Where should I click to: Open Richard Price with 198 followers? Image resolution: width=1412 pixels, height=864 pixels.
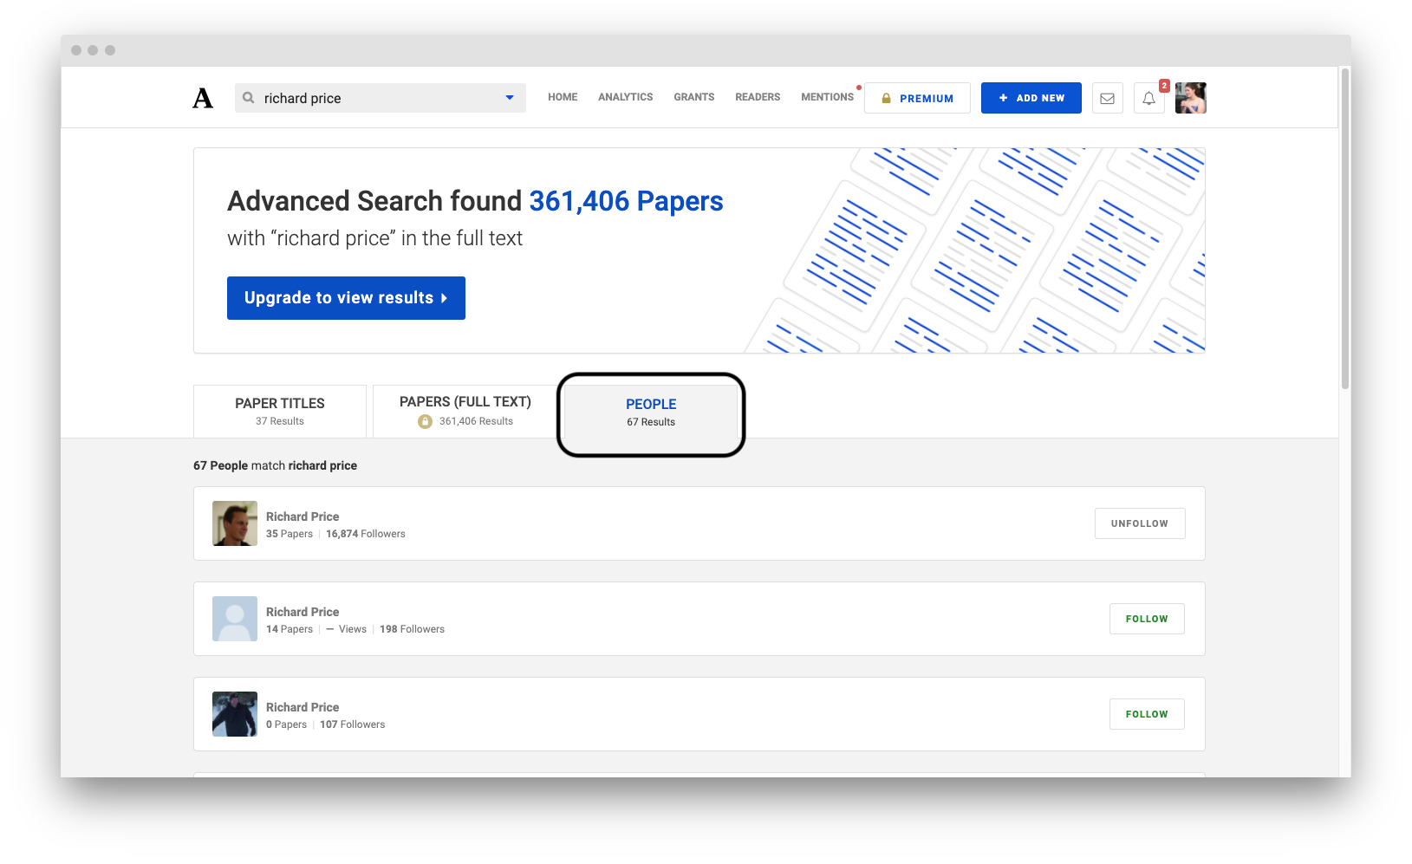303,612
